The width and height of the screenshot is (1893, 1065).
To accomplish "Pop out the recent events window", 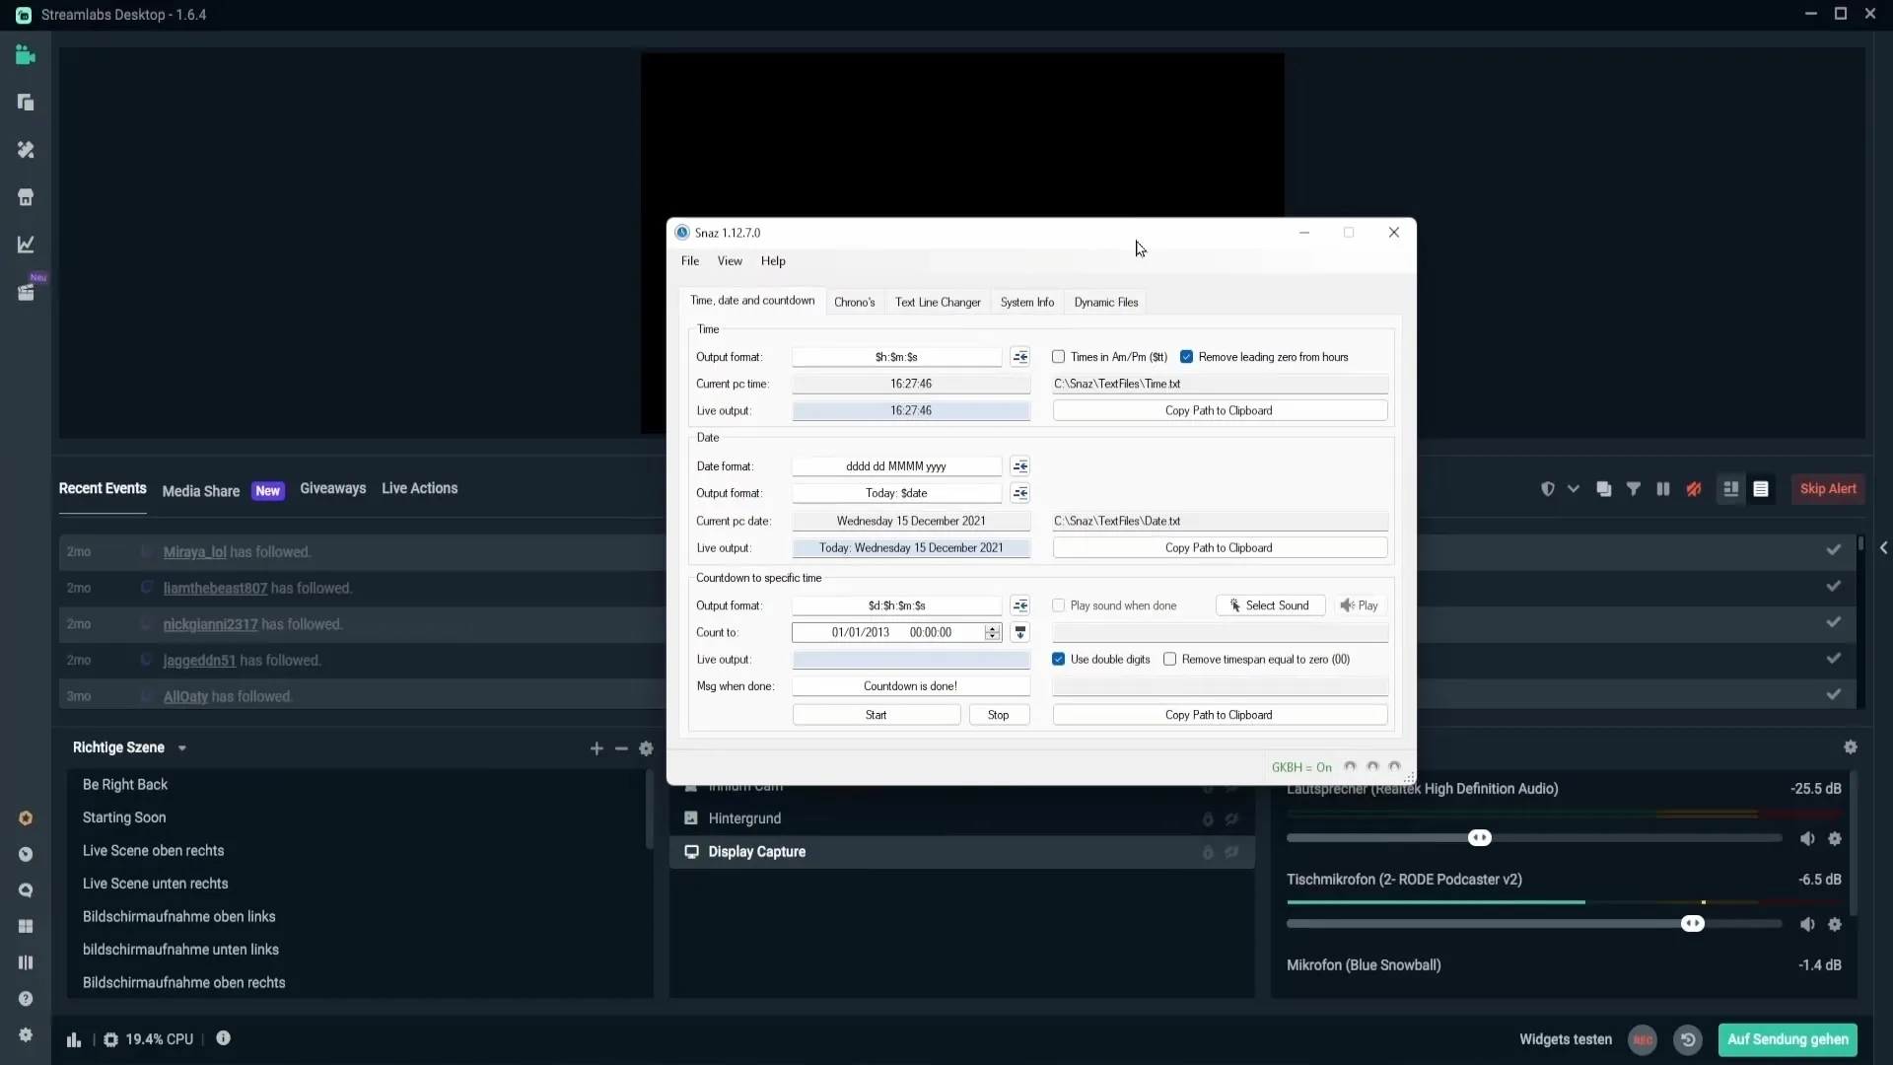I will pyautogui.click(x=1604, y=489).
